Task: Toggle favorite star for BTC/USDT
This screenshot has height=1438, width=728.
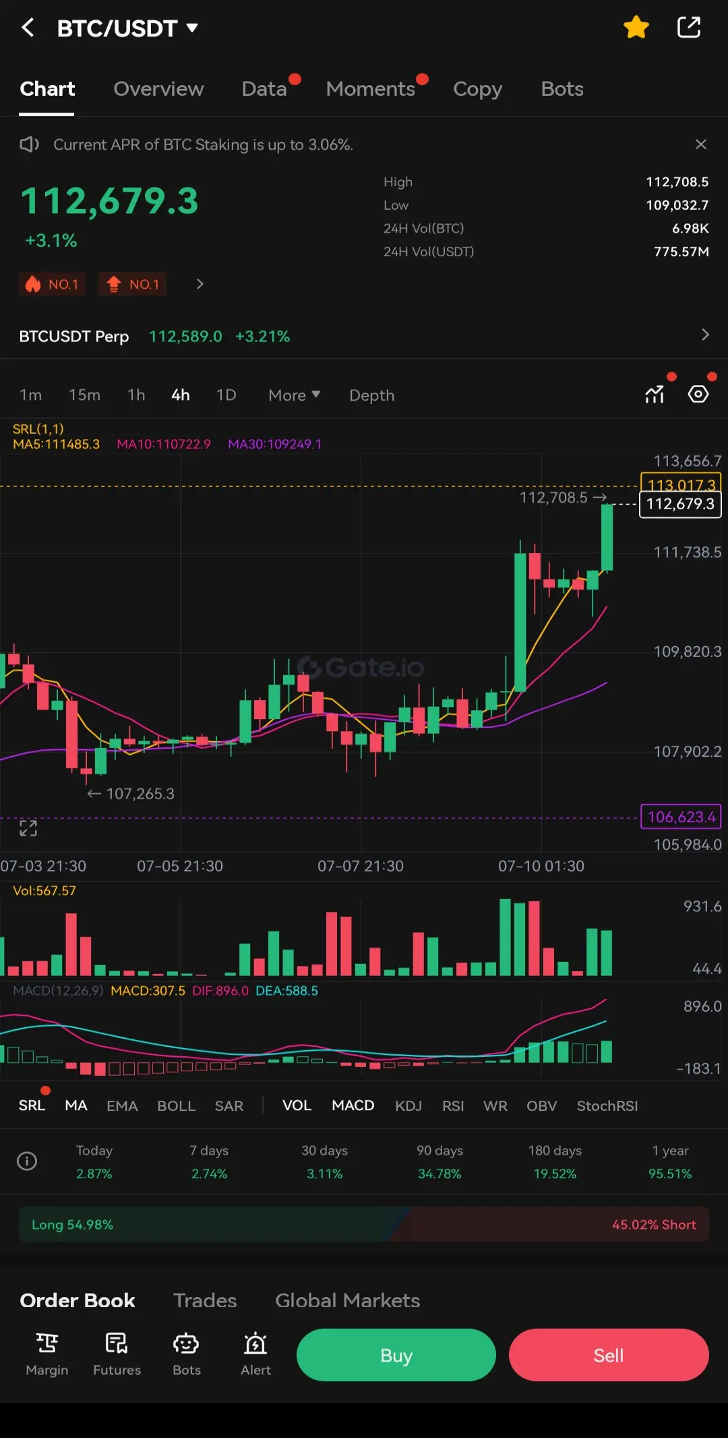Action: [636, 28]
